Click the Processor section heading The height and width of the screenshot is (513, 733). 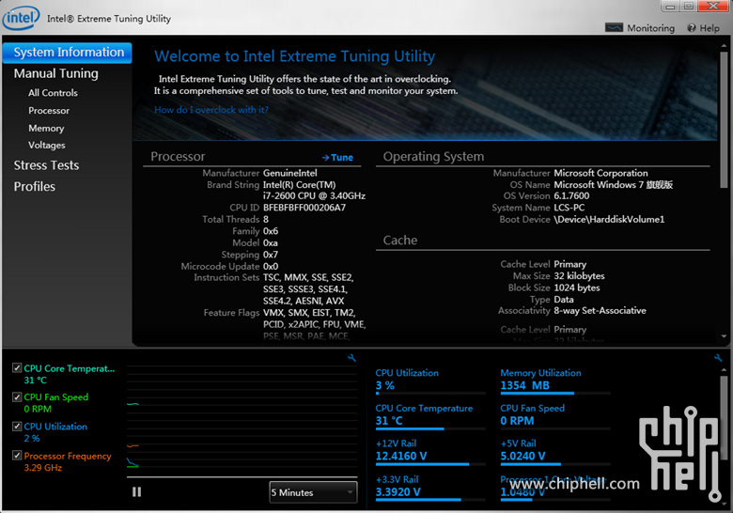(x=178, y=157)
